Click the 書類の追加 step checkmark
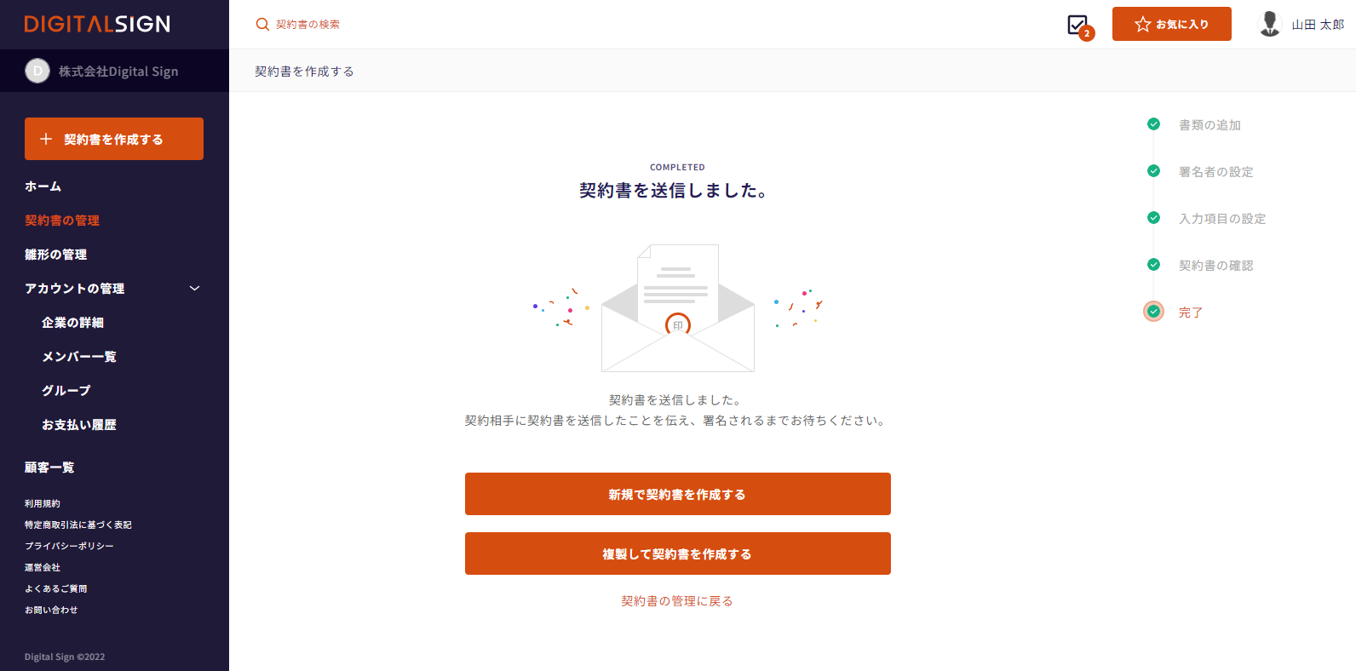The image size is (1356, 671). (x=1153, y=124)
